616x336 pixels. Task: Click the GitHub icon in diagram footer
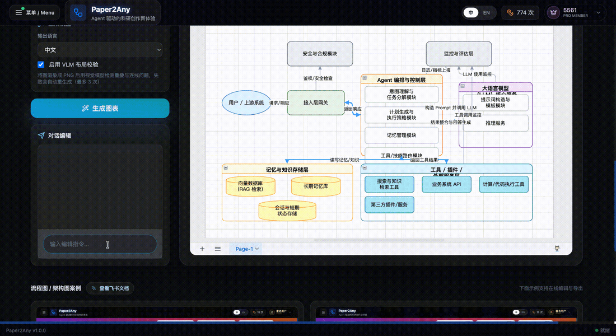(557, 248)
